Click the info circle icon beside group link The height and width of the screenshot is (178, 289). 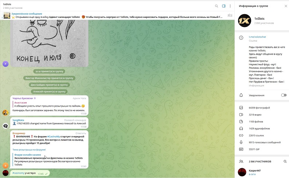241,38
